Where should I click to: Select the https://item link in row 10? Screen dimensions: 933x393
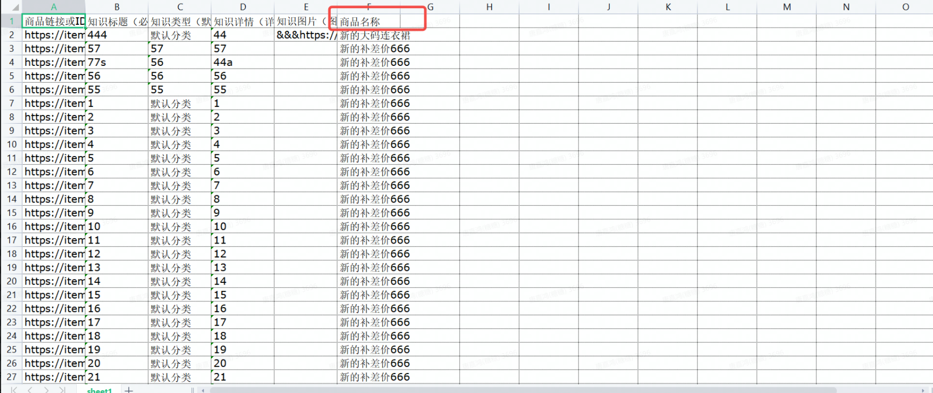click(54, 144)
